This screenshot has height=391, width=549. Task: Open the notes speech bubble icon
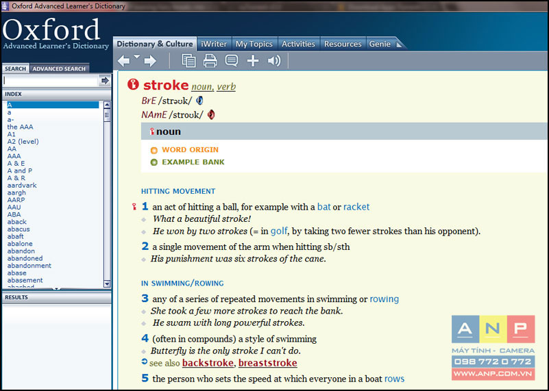click(232, 60)
